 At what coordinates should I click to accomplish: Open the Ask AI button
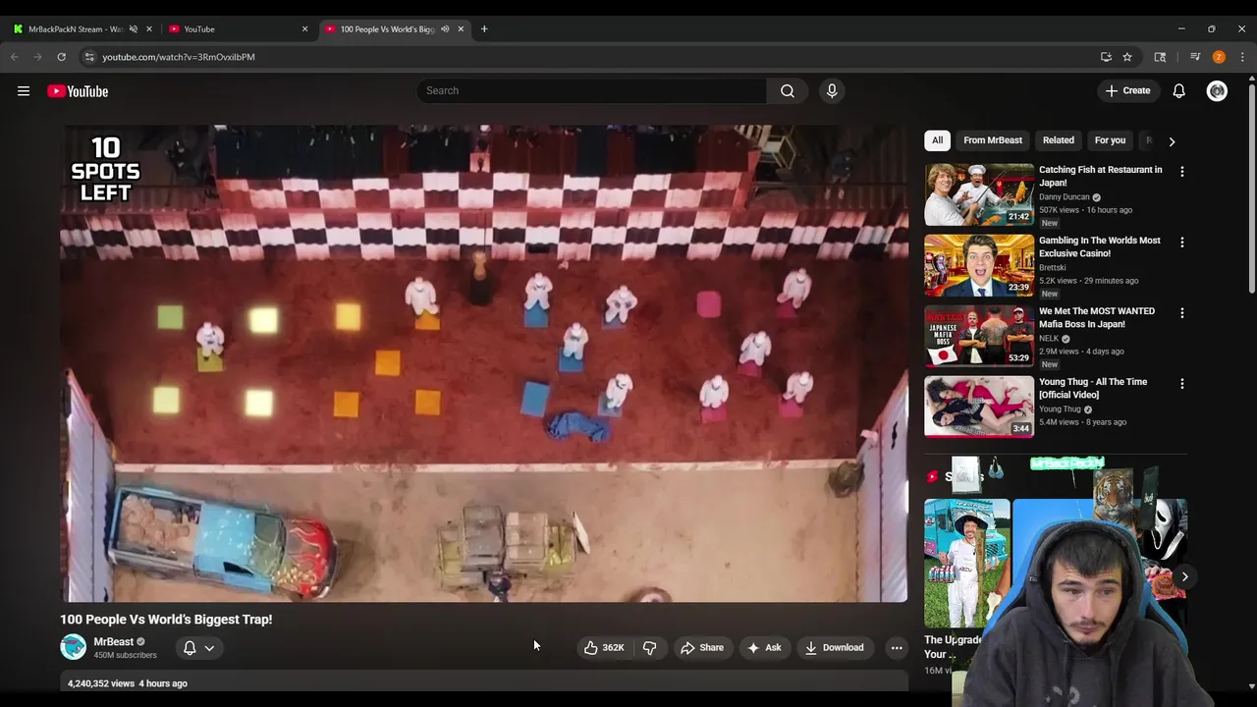764,647
